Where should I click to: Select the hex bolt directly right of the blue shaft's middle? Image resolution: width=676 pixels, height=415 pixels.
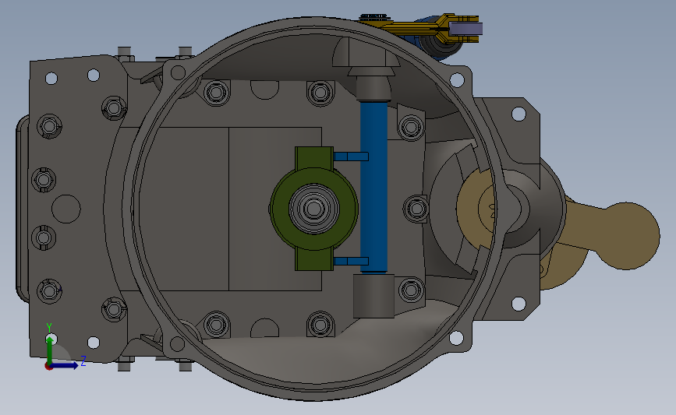(416, 209)
